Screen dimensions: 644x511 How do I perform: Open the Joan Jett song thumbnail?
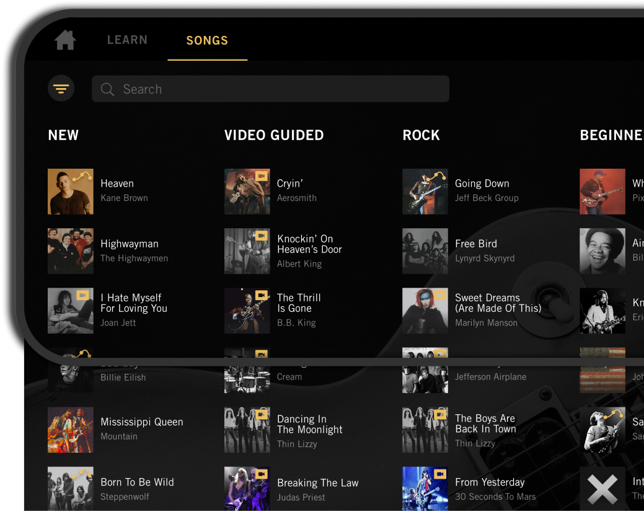pyautogui.click(x=71, y=311)
